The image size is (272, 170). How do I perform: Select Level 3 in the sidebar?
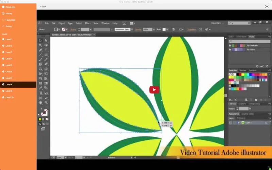tap(18, 52)
